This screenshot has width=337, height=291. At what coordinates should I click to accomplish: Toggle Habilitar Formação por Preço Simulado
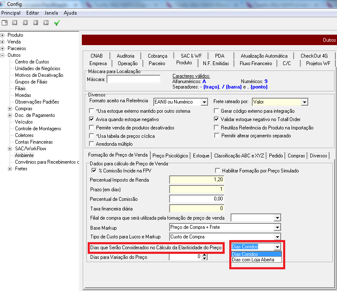pyautogui.click(x=217, y=171)
